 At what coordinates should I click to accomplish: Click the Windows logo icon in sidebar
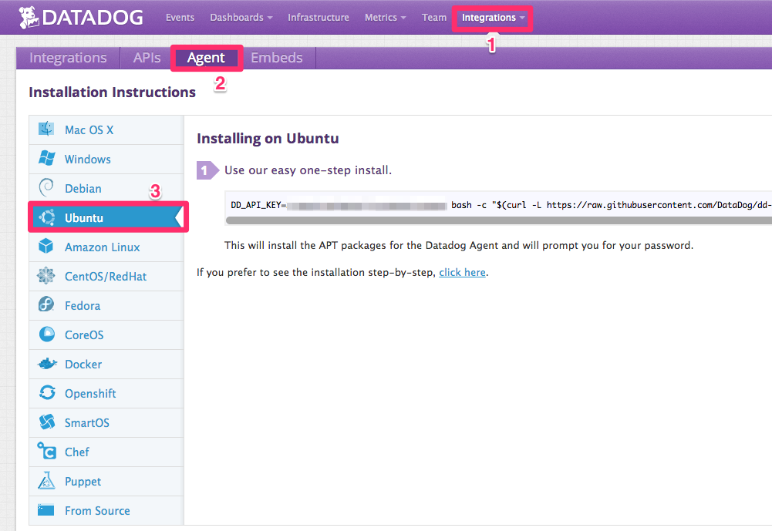click(x=46, y=159)
